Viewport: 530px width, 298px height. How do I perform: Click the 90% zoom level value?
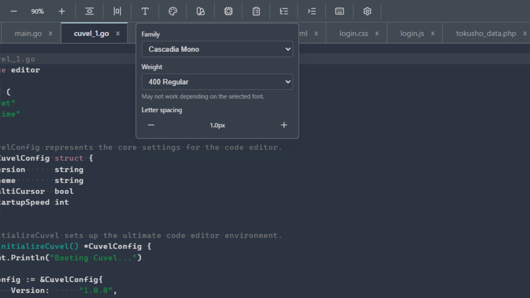tap(37, 11)
